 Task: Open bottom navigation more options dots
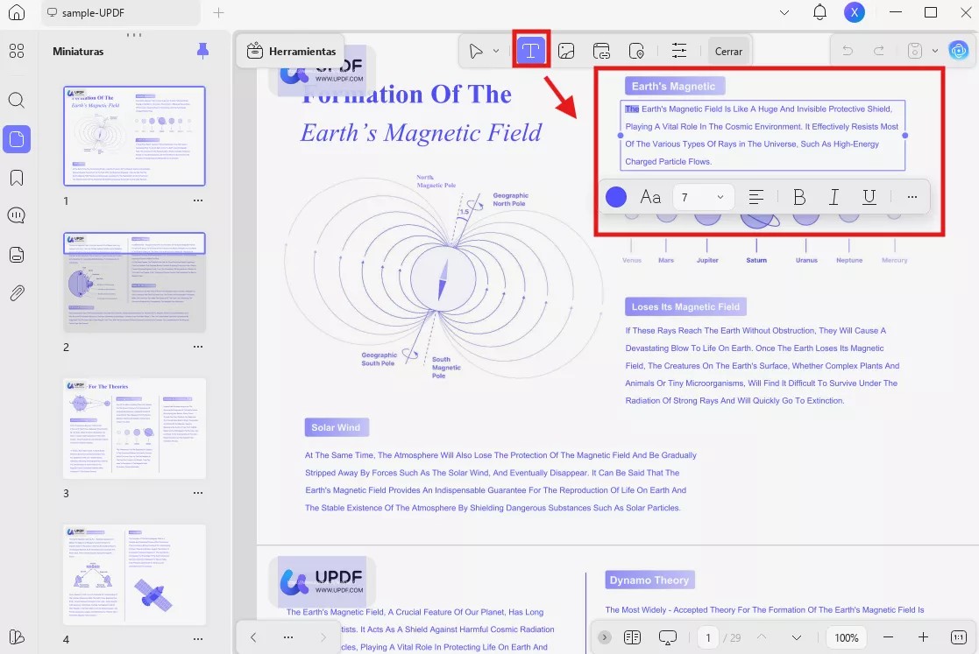[287, 637]
